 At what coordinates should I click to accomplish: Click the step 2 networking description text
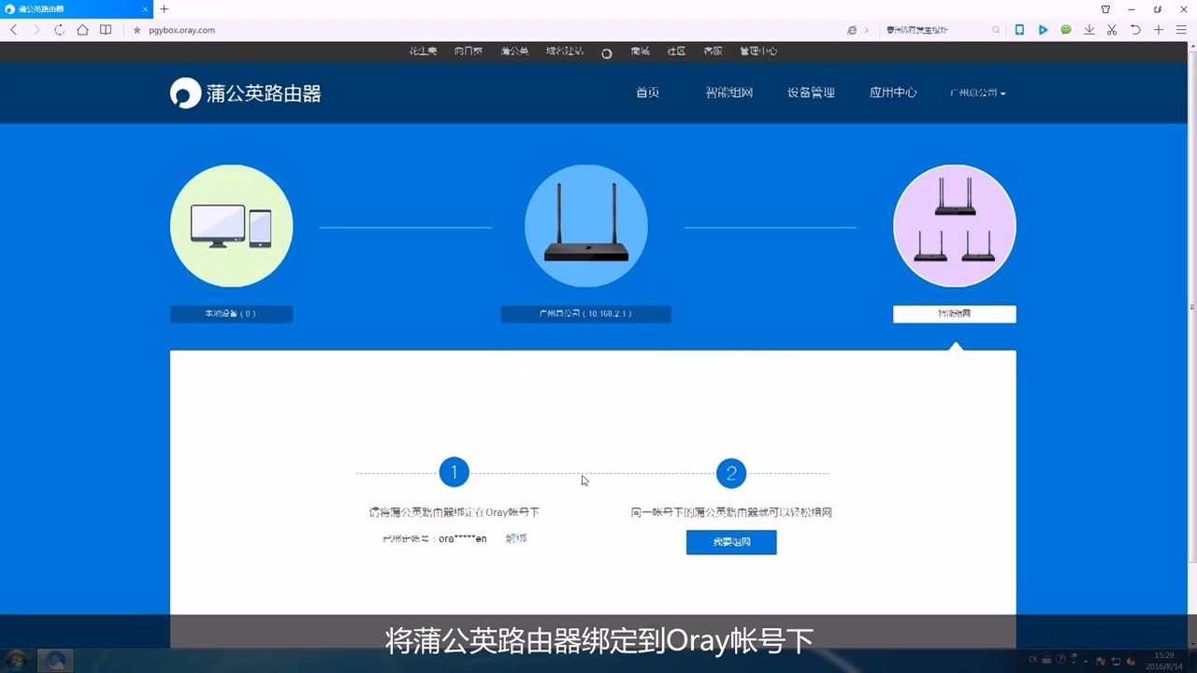point(731,513)
